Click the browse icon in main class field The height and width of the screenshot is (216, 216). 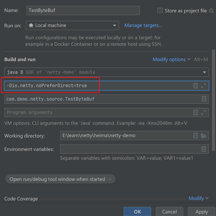click(204, 99)
